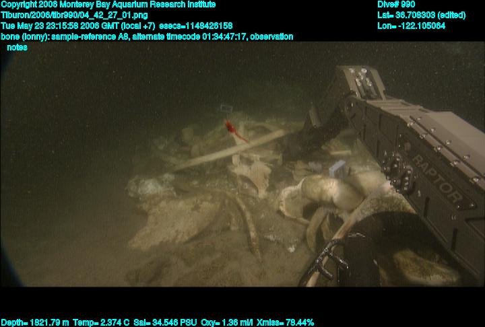Screen dimensions: 485x327
Task: Click the 'Temp= 2.374 C' reading
Action: 101,323
